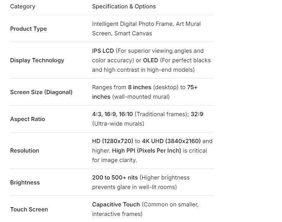Image resolution: width=282 pixels, height=222 pixels.
Task: Click the Category column header
Action: [x=22, y=6]
